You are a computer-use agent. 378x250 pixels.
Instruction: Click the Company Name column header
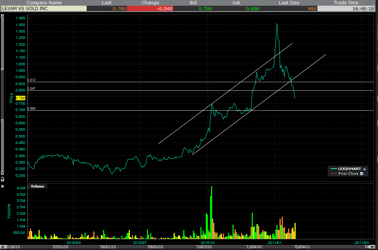pyautogui.click(x=44, y=2)
